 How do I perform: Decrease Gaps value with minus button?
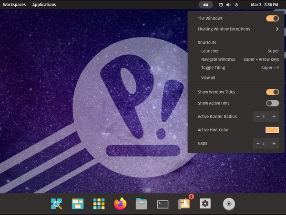click(x=258, y=144)
